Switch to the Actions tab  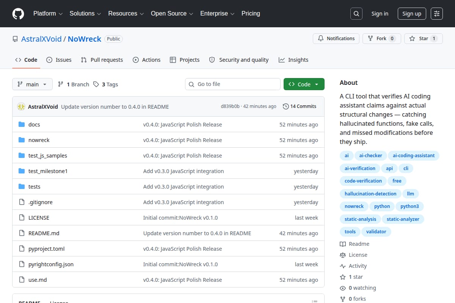147,60
